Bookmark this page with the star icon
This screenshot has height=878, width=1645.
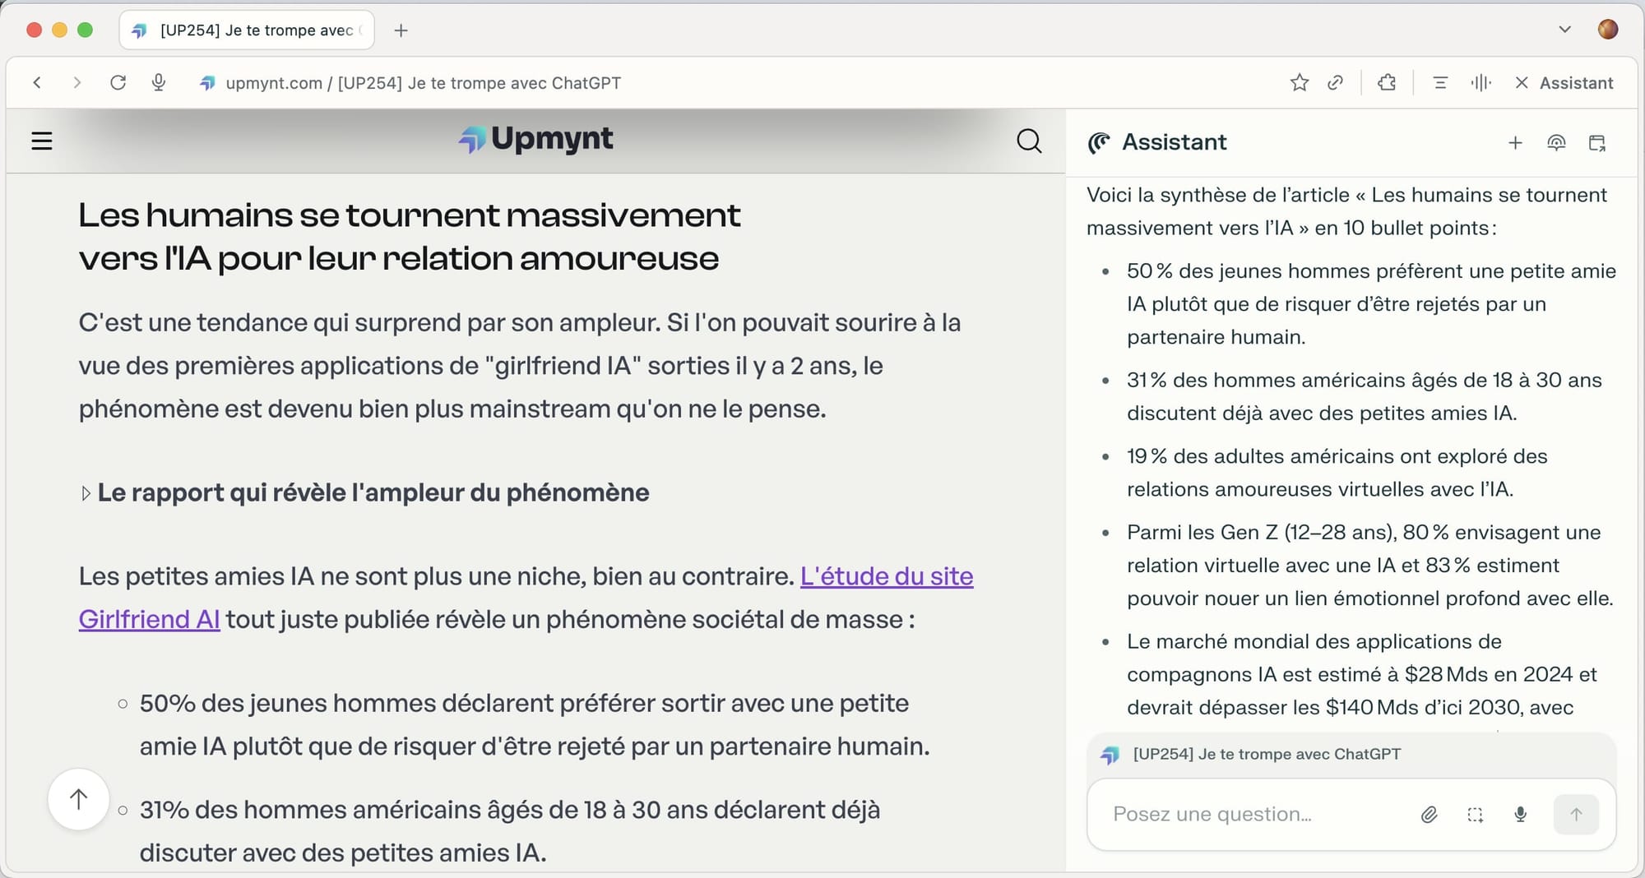coord(1299,82)
